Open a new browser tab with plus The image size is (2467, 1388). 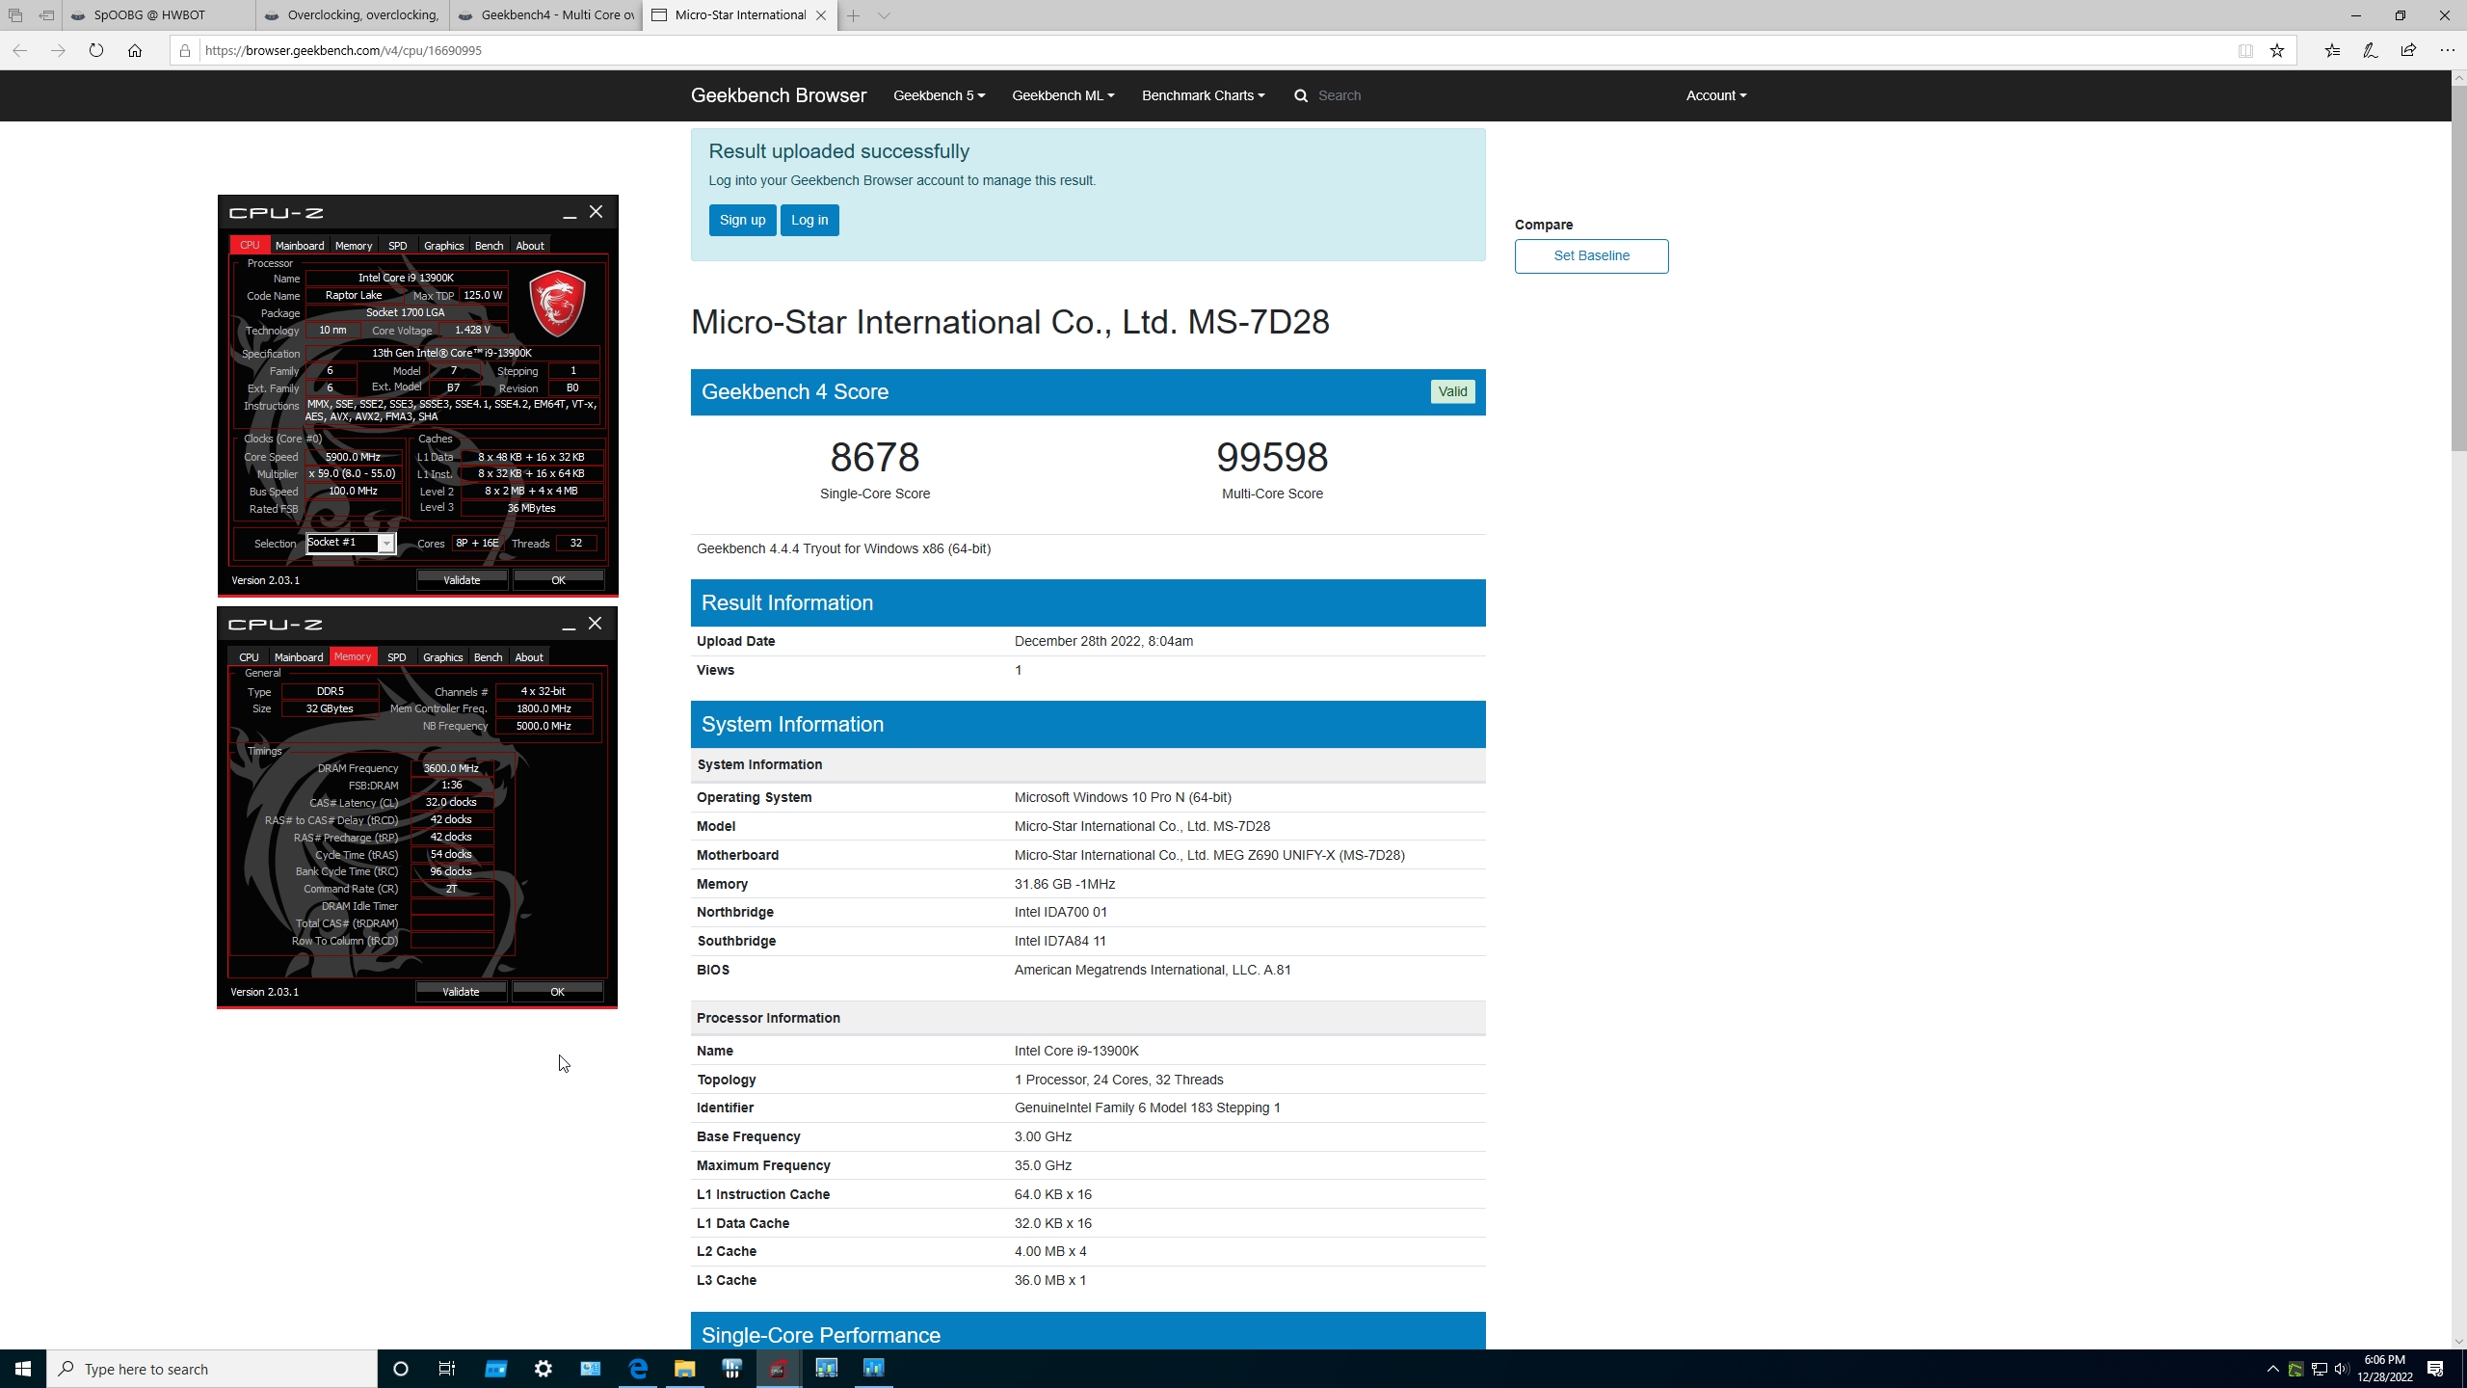[854, 15]
